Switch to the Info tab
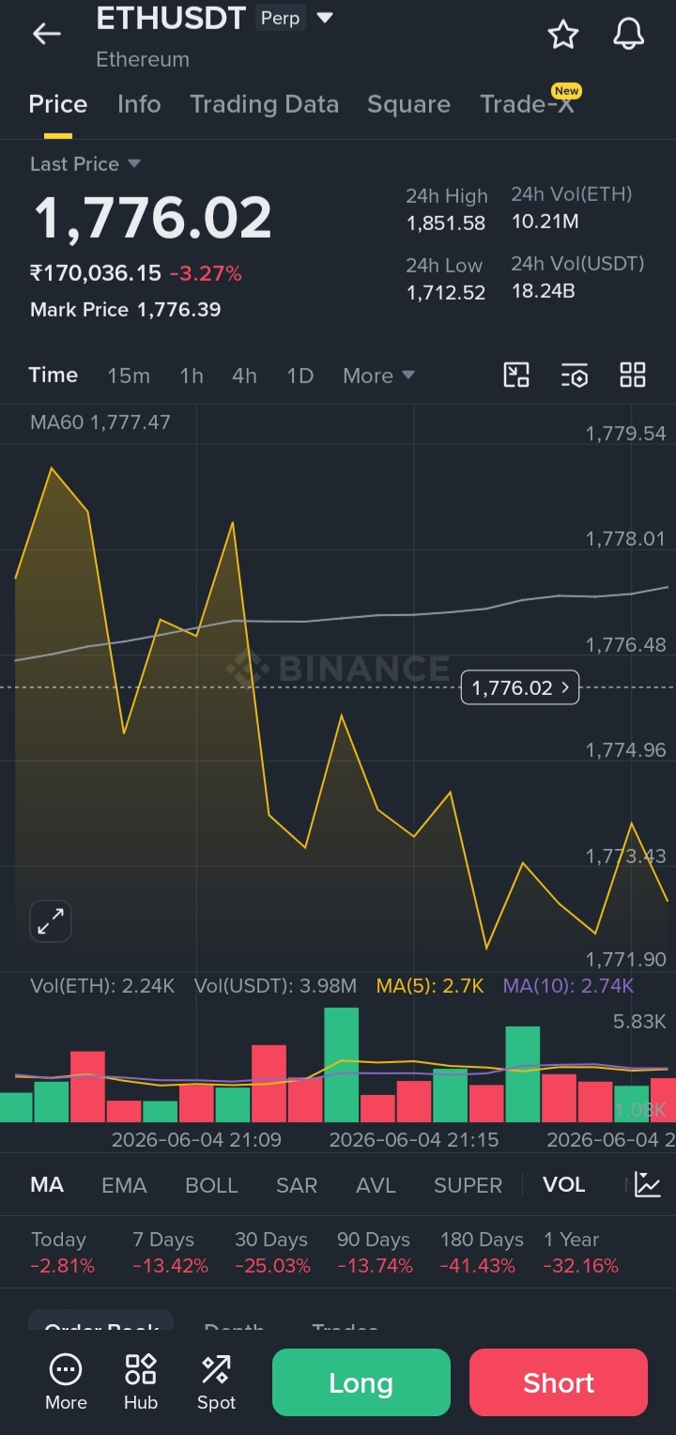This screenshot has width=676, height=1435. click(x=139, y=104)
